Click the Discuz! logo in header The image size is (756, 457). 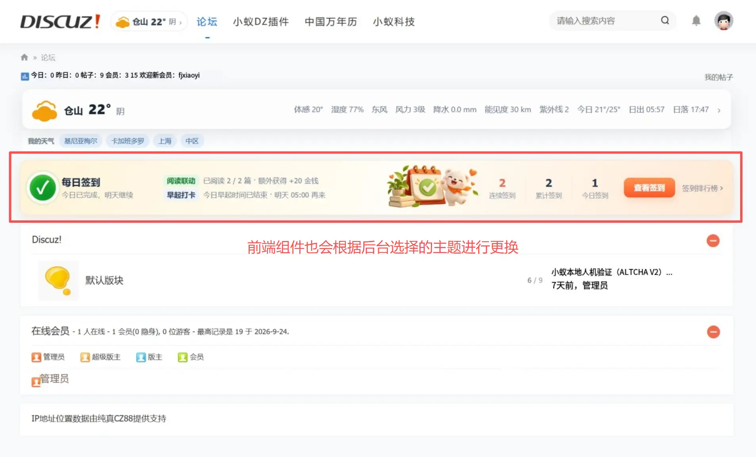pos(60,21)
